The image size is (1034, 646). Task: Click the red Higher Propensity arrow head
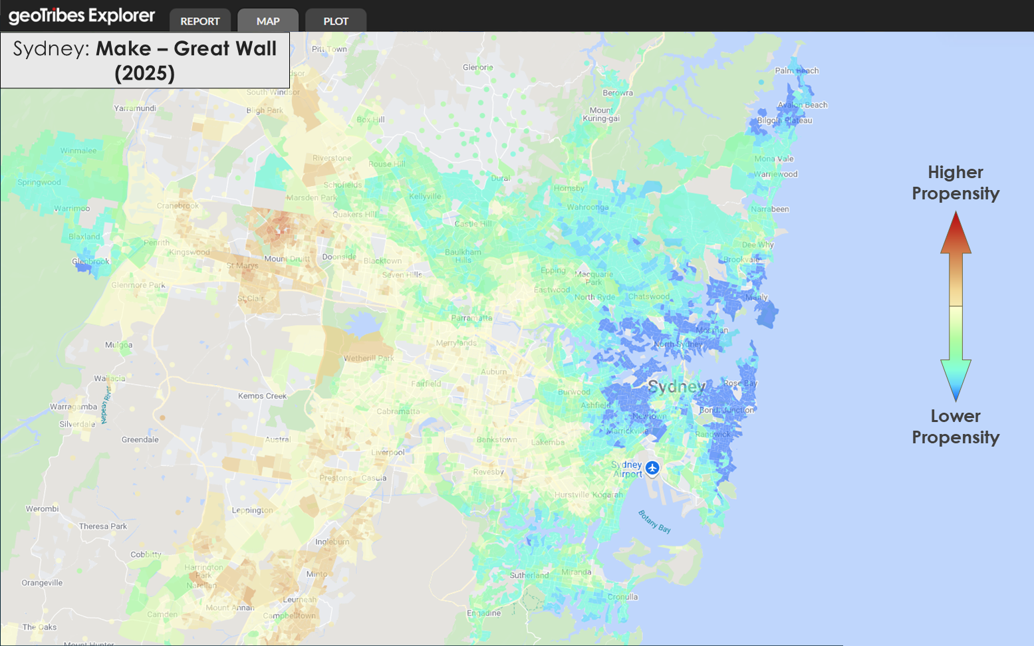tap(956, 234)
